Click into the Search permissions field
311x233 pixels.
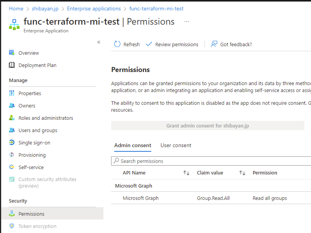click(211, 161)
